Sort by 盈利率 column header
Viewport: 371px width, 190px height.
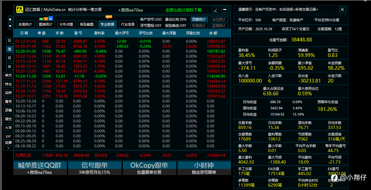pos(100,33)
